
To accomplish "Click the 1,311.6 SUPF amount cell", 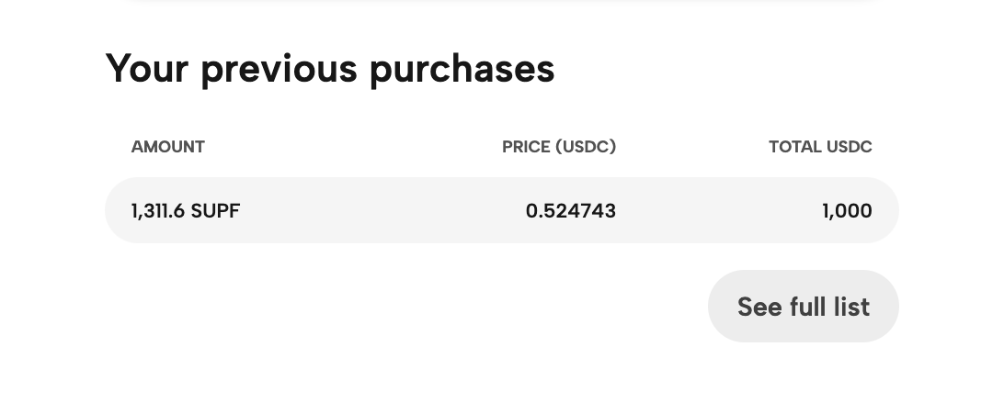I will [x=185, y=211].
